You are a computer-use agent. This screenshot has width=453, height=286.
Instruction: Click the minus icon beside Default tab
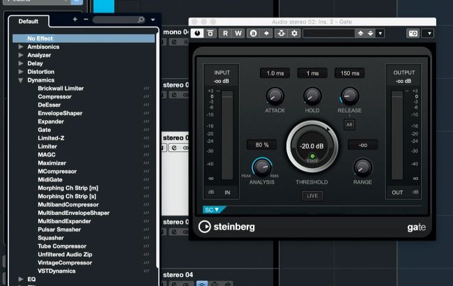point(86,20)
